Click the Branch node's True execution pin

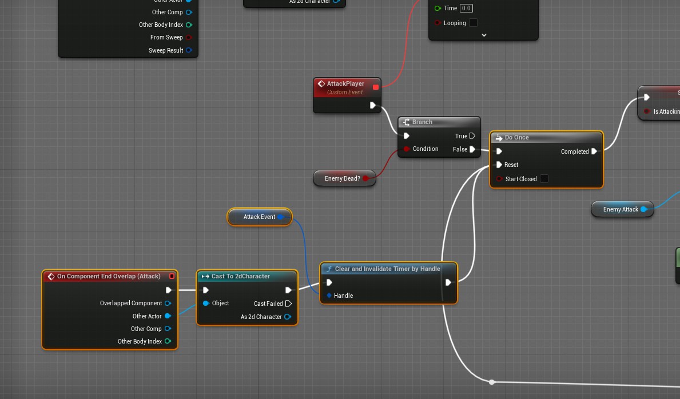[472, 136]
